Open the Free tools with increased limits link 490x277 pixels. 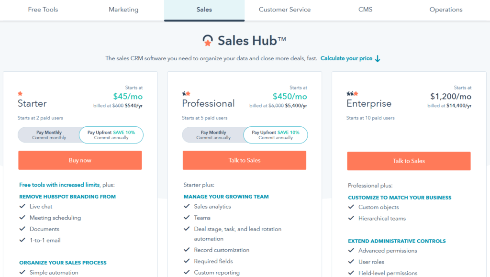pos(59,185)
